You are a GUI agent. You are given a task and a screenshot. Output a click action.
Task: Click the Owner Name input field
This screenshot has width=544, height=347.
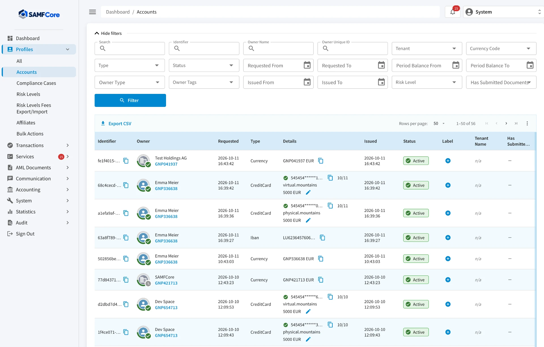coord(278,49)
